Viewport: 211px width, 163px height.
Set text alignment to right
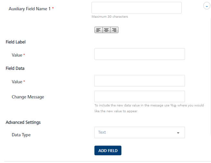click(114, 30)
